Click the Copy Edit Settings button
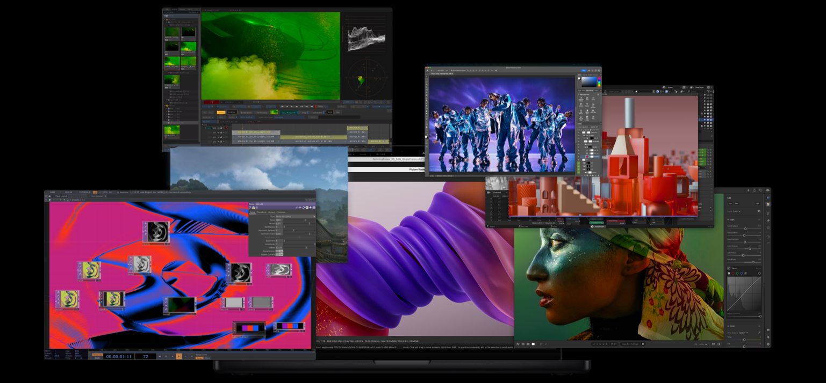Viewport: 826px width, 383px height. tap(630, 344)
